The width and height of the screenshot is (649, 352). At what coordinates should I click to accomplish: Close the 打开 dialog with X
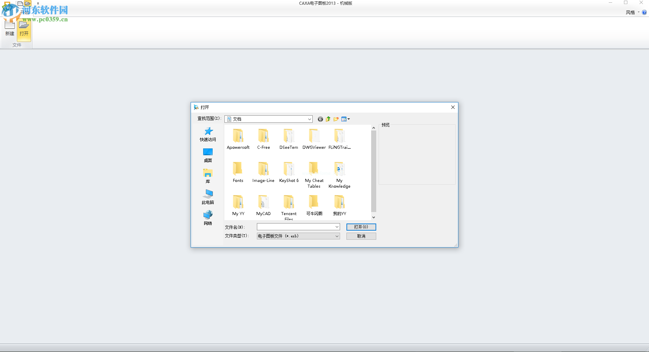(x=453, y=107)
